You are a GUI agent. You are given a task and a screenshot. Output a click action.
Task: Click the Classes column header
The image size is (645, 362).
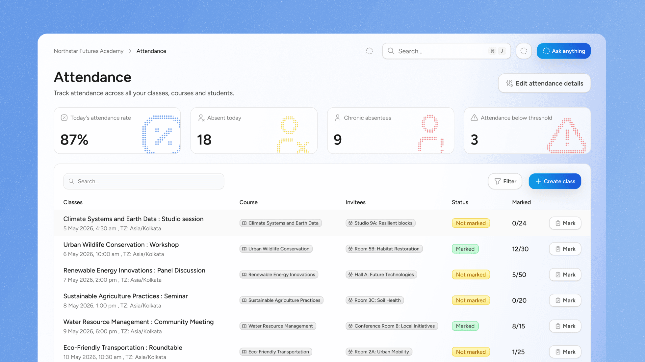[x=73, y=202]
